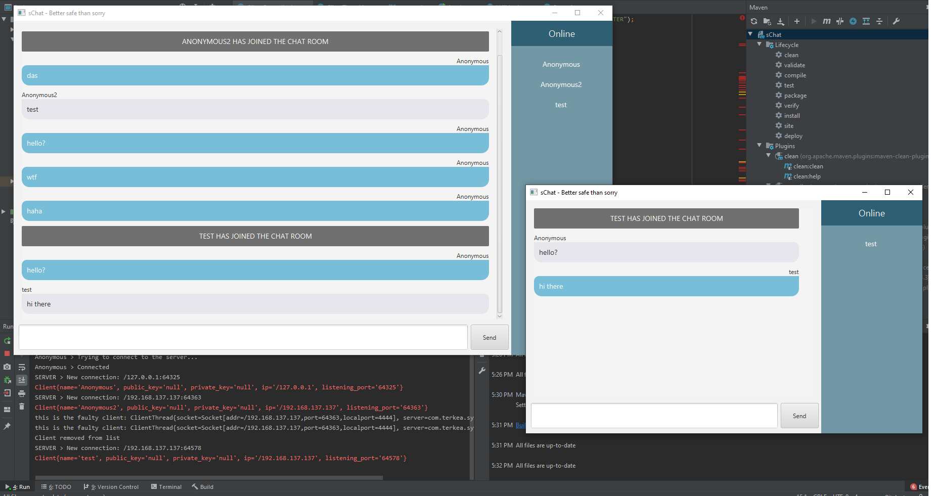Toggle the Pin Tab icon in Run panel

point(7,426)
